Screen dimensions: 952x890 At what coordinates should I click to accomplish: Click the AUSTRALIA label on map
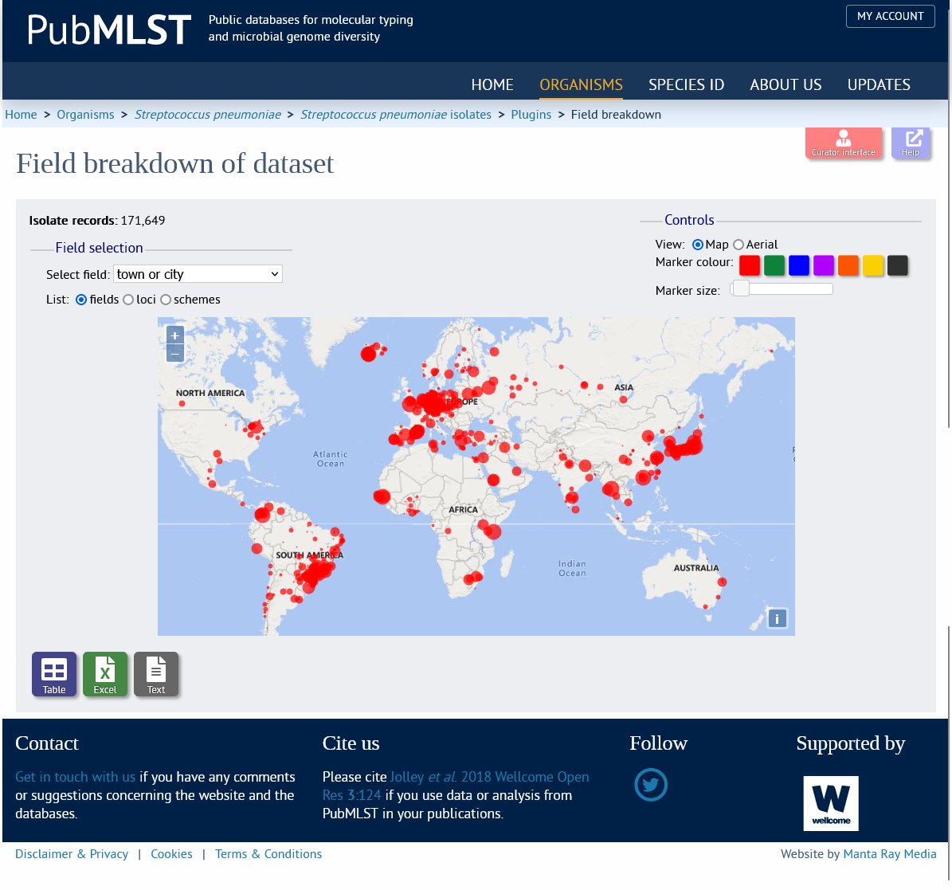[x=695, y=567]
